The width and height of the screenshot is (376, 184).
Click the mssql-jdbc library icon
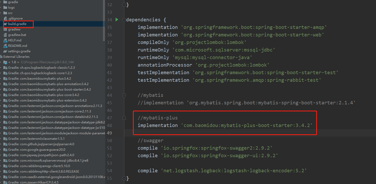pyautogui.click(x=5, y=161)
